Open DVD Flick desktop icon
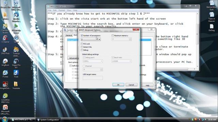Viewport: 218px width, 122px height. click(5, 51)
